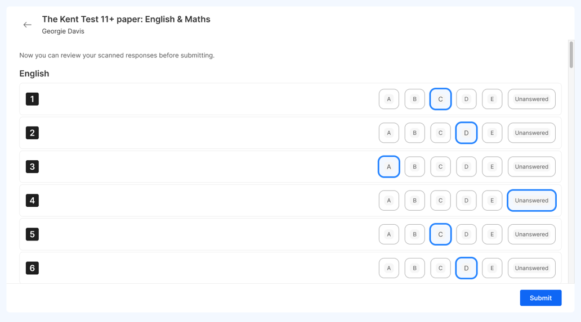
Task: Choose option E for question 1
Action: point(491,99)
